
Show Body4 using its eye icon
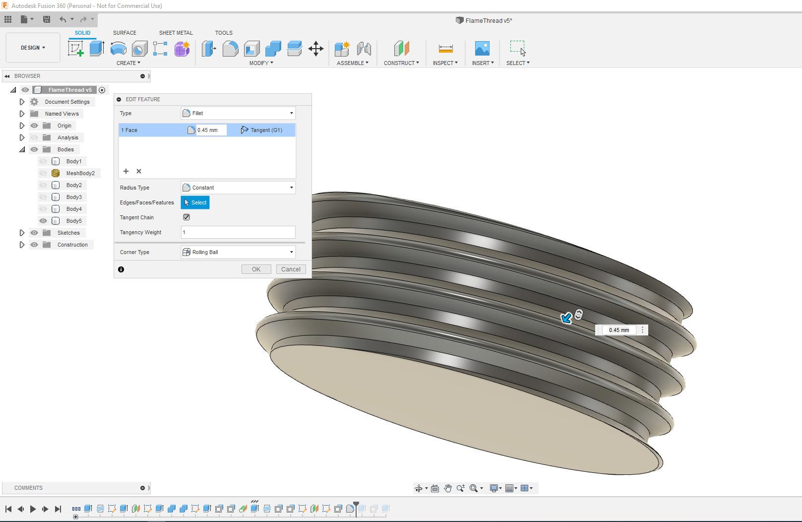pyautogui.click(x=43, y=209)
